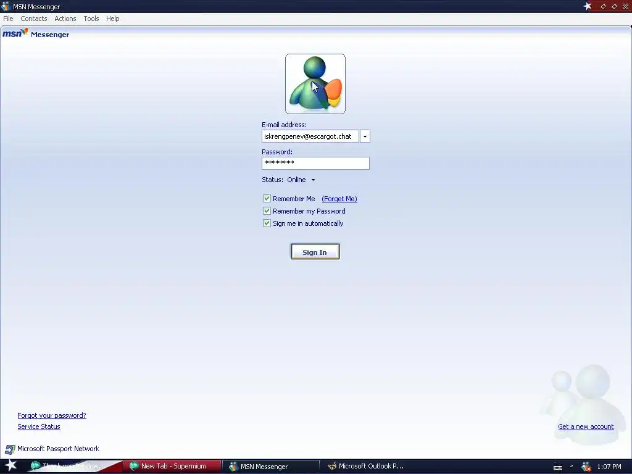Click the Get a new account link
Image resolution: width=632 pixels, height=474 pixels.
click(586, 426)
